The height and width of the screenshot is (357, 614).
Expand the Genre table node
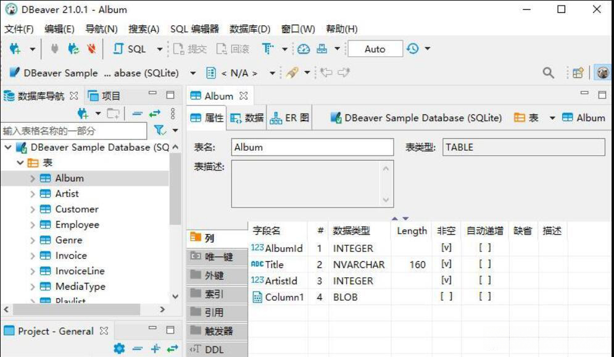click(x=33, y=240)
